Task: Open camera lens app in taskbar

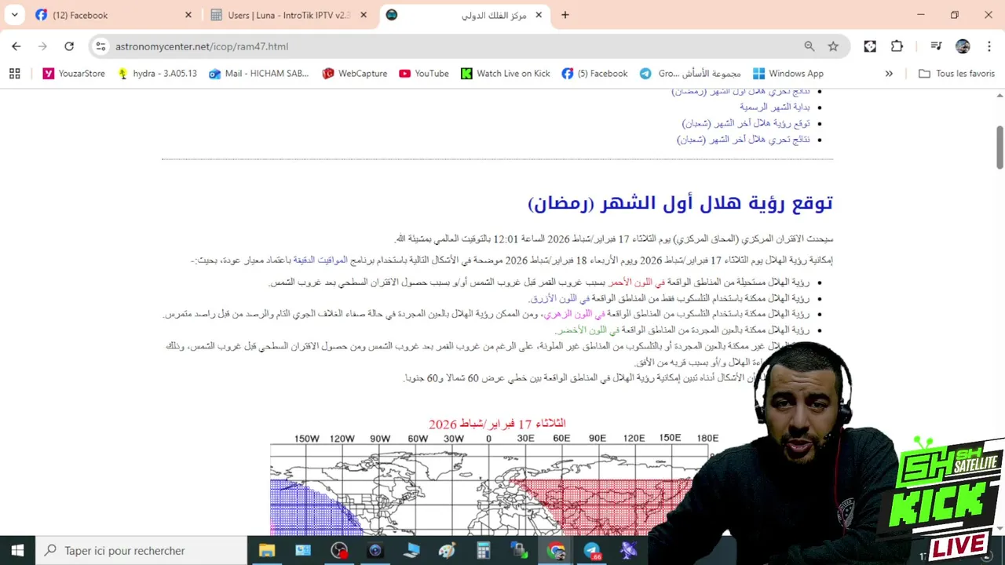Action: [x=375, y=551]
